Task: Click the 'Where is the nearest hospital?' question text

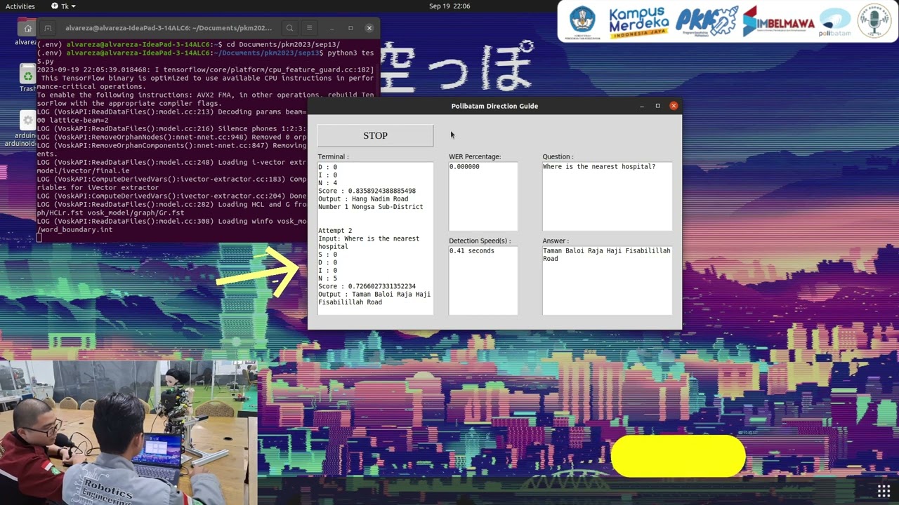Action: pos(599,167)
